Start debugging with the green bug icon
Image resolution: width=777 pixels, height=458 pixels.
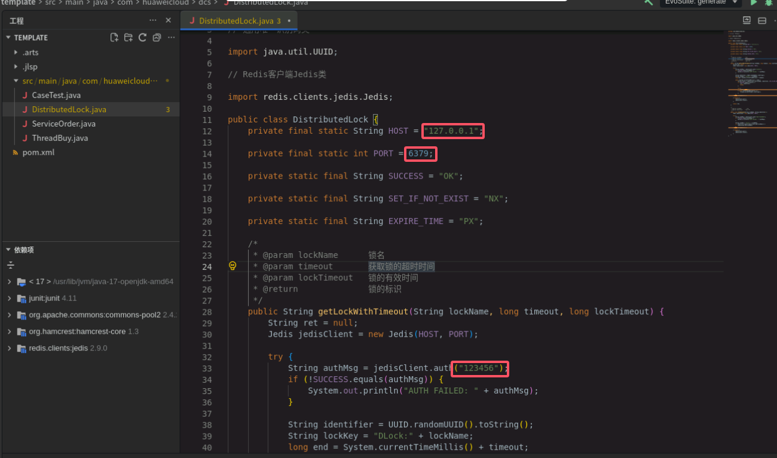[769, 2]
